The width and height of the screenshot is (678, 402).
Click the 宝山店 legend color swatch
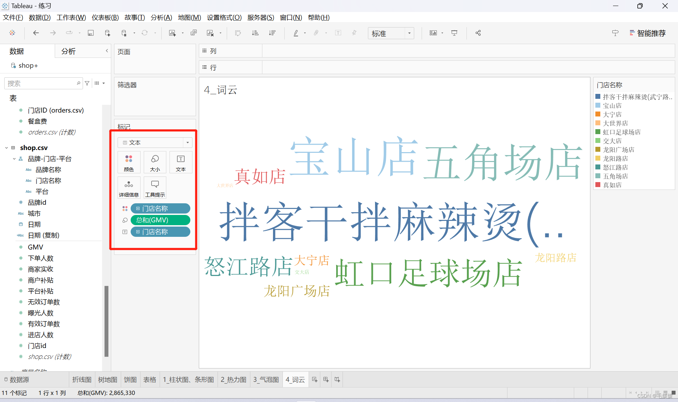point(598,105)
